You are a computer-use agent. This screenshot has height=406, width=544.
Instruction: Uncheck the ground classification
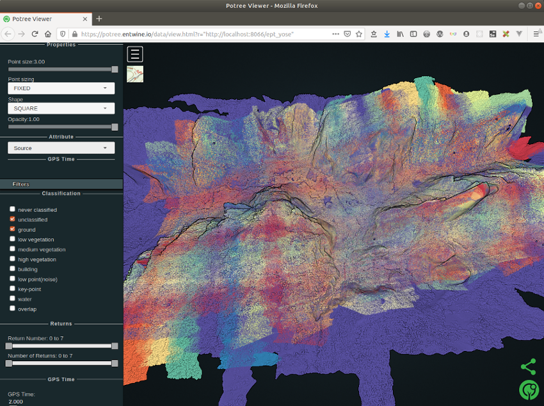[x=13, y=229]
